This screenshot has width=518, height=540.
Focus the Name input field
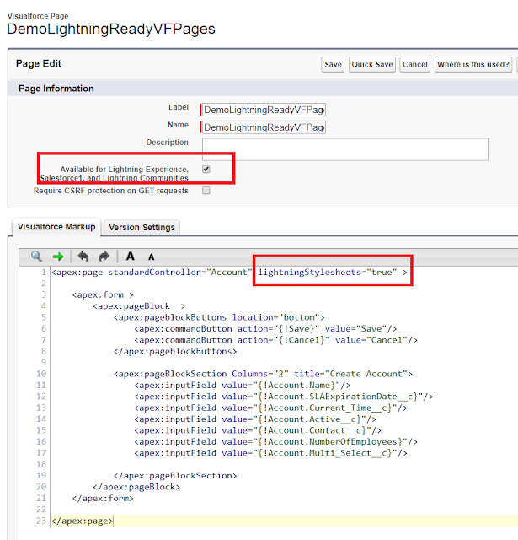coord(264,127)
